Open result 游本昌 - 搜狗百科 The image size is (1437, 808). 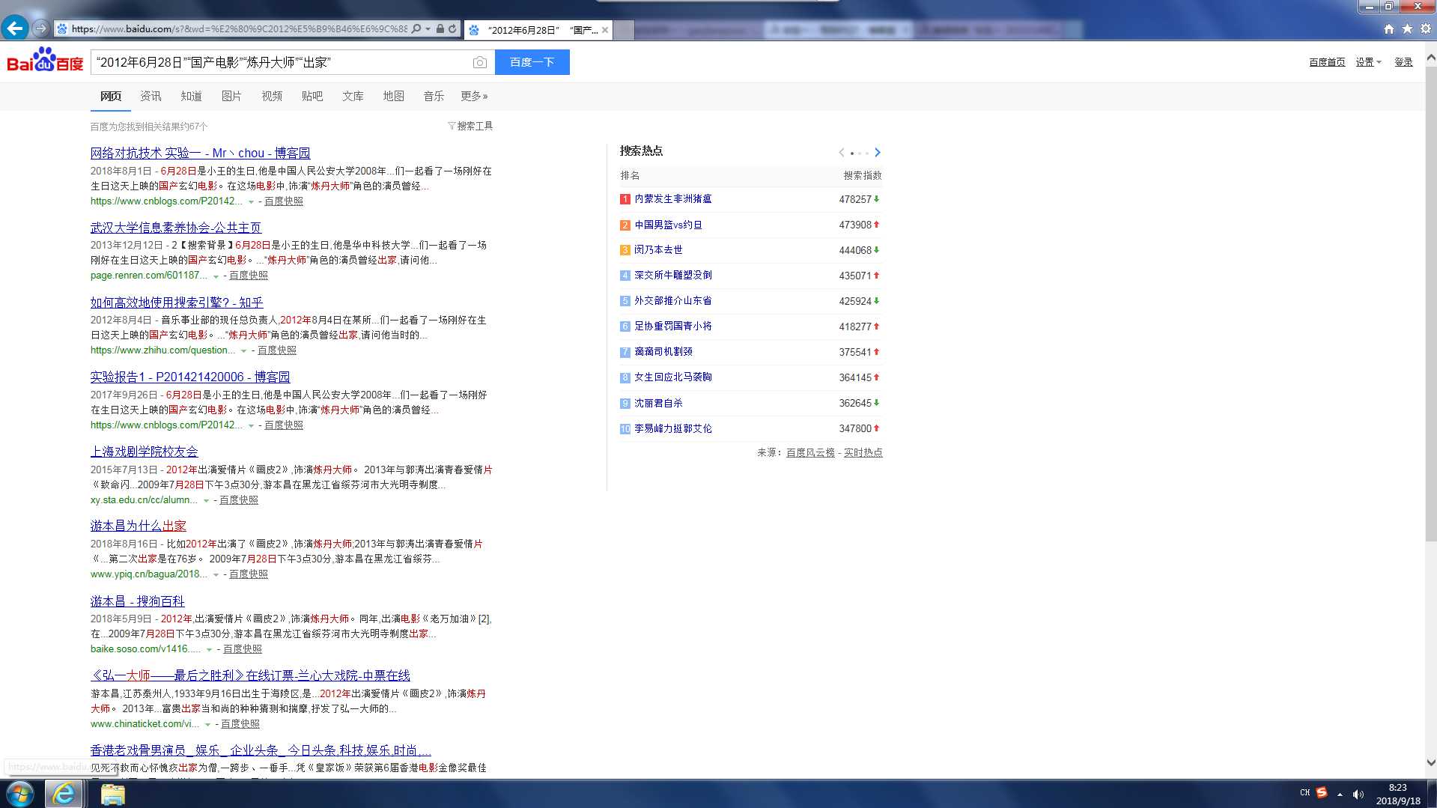138,601
